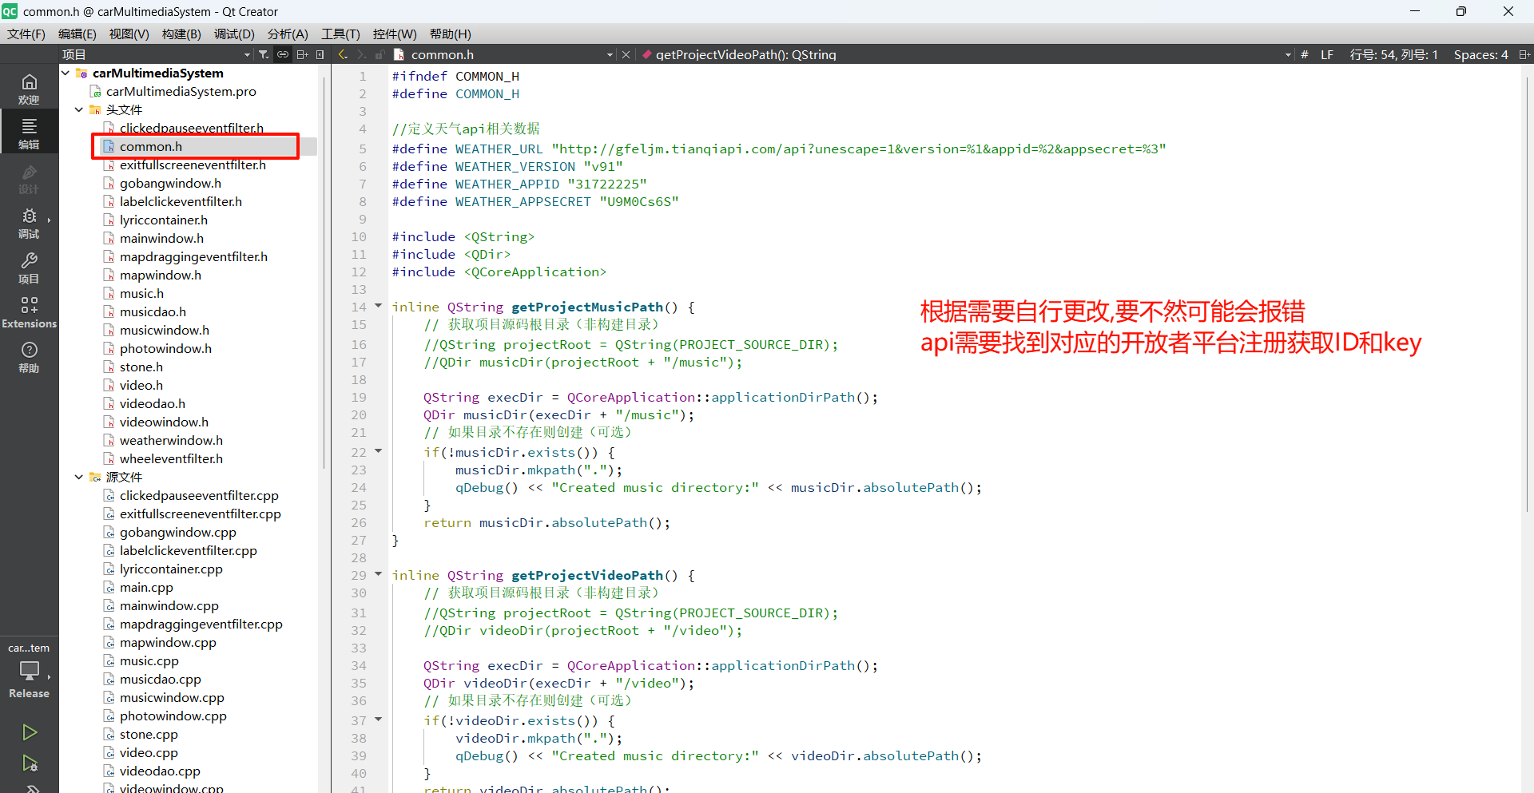This screenshot has height=793, width=1534.
Task: Open the Extensions mode
Action: 29,312
